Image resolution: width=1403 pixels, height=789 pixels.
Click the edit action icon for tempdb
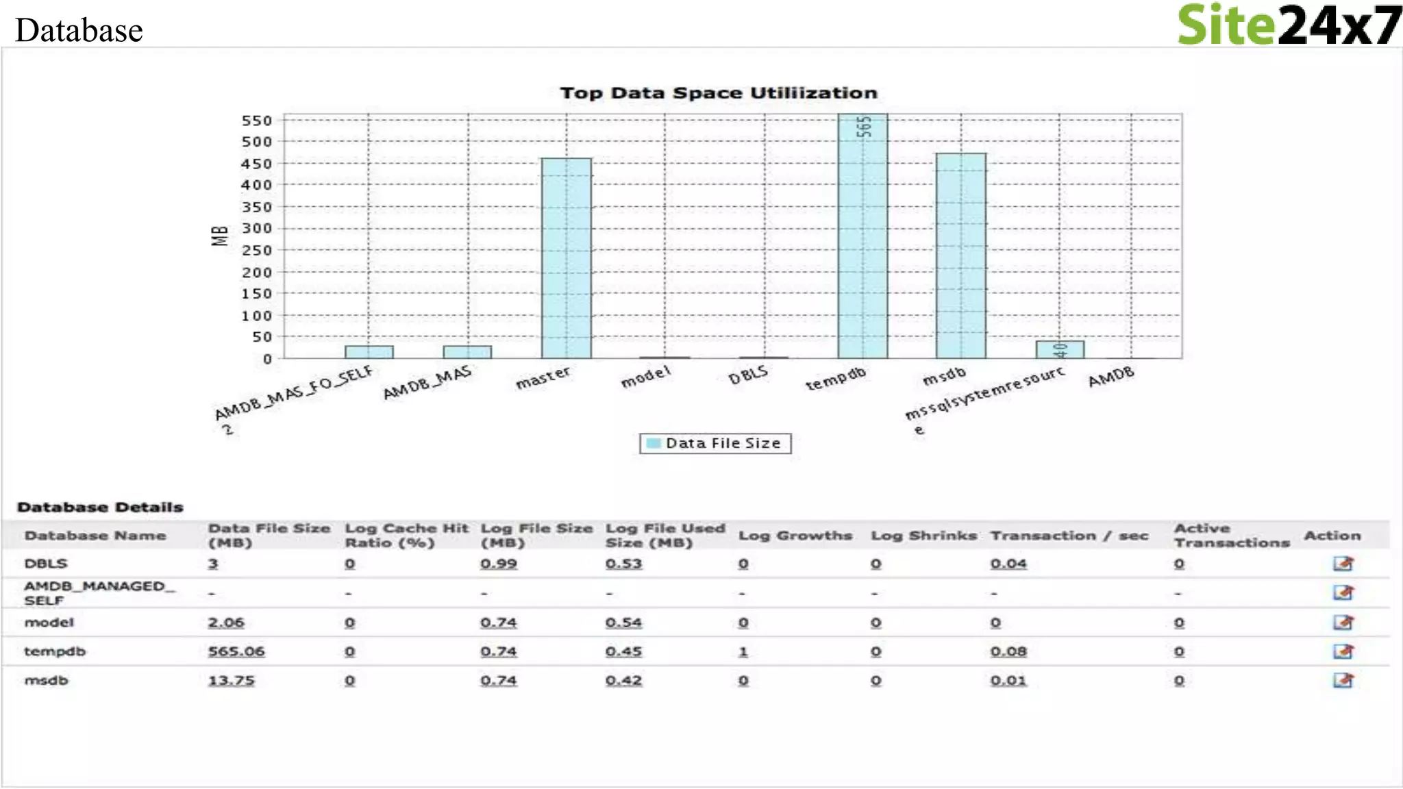click(1343, 651)
